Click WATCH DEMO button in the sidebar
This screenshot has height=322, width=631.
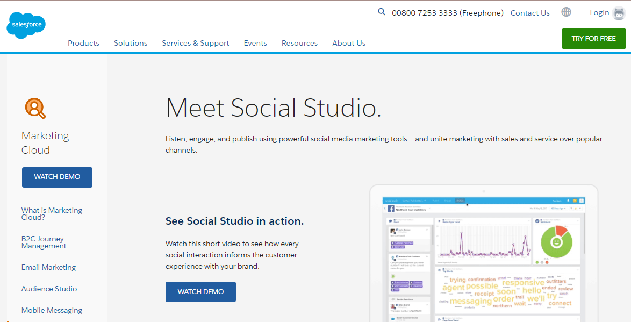tap(57, 177)
